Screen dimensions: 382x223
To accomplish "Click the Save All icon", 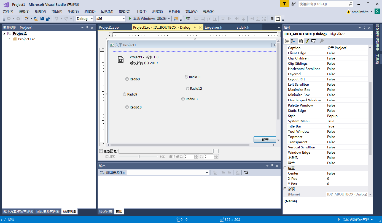I will (48, 19).
